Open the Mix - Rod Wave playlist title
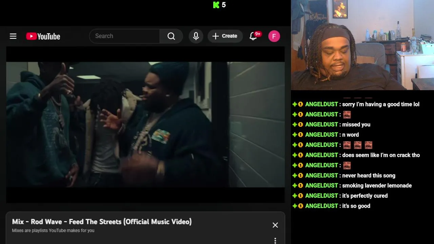434x244 pixels. click(102, 222)
